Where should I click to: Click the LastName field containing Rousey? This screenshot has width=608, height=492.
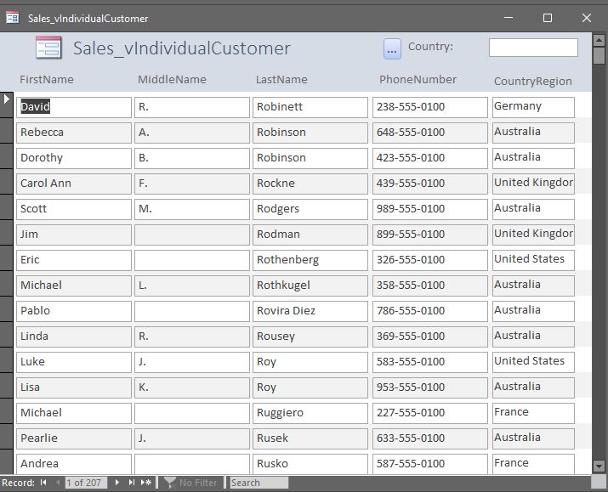pos(310,336)
